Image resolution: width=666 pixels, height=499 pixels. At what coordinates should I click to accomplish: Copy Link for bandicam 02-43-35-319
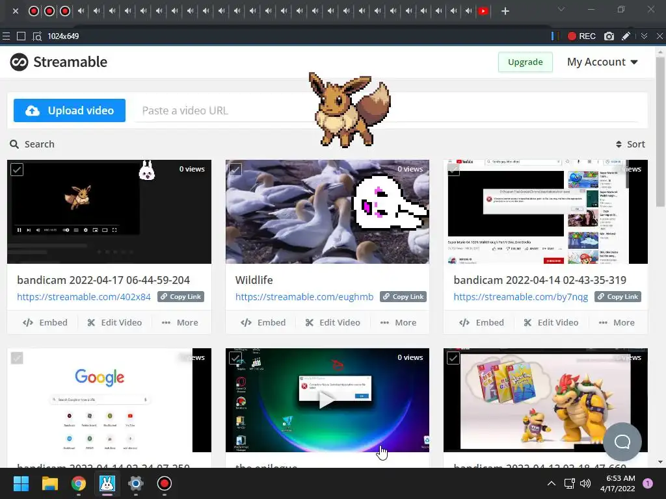(x=618, y=296)
